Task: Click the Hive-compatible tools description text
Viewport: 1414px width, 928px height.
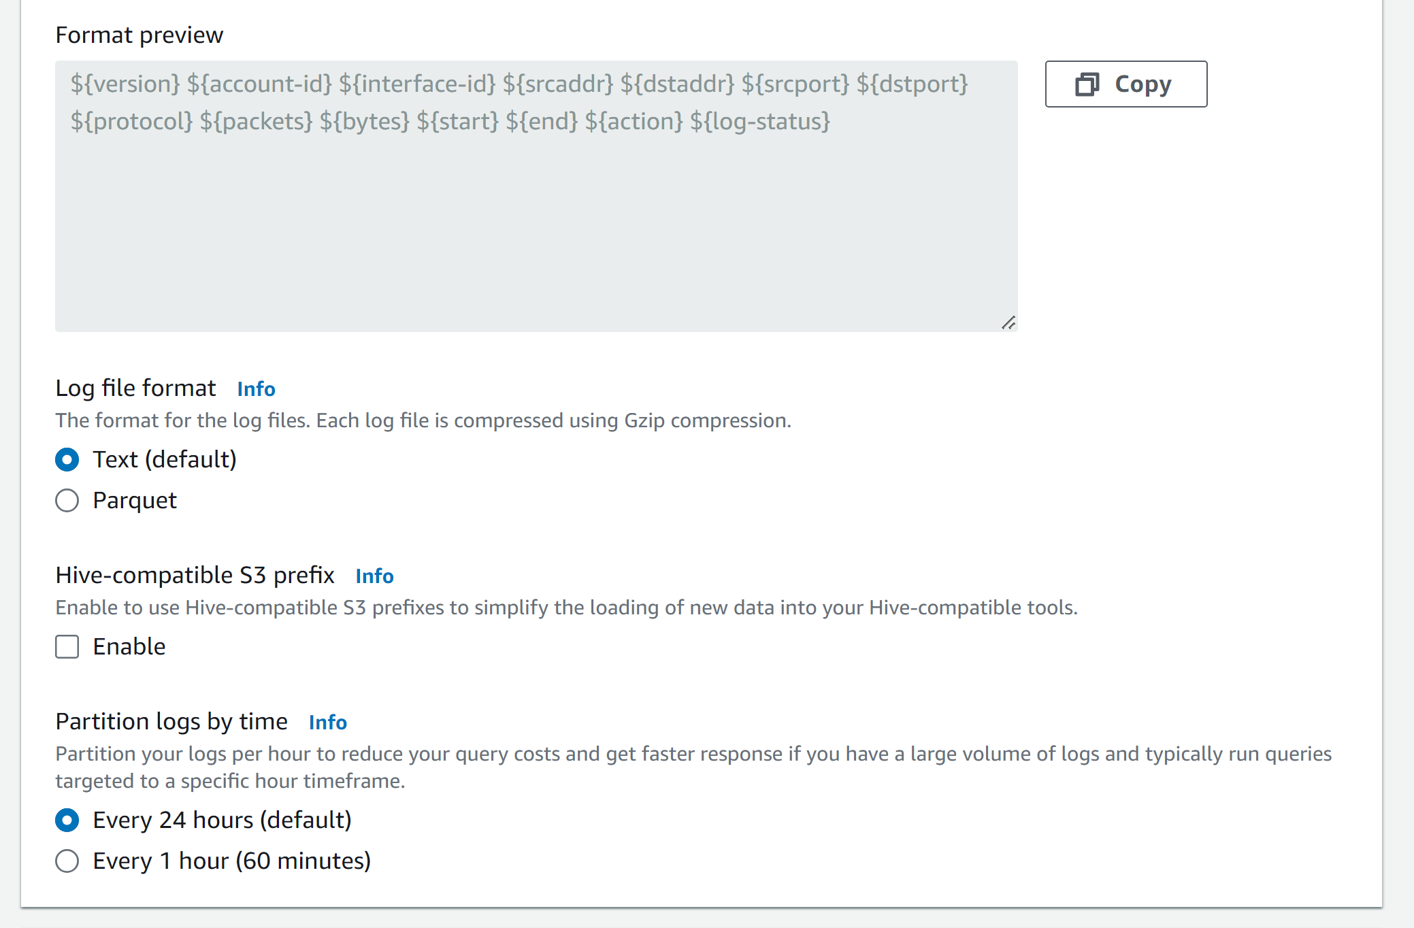Action: [x=566, y=608]
